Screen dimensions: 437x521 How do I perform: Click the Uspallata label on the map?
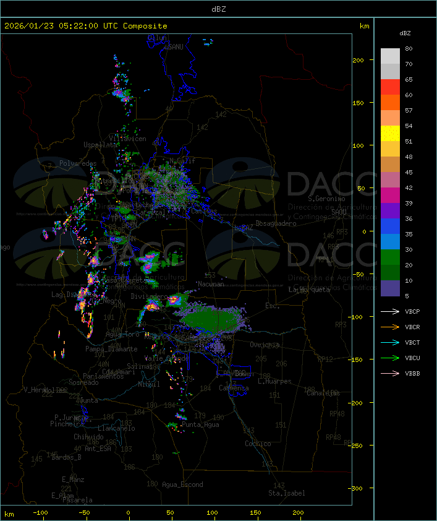pos(101,145)
